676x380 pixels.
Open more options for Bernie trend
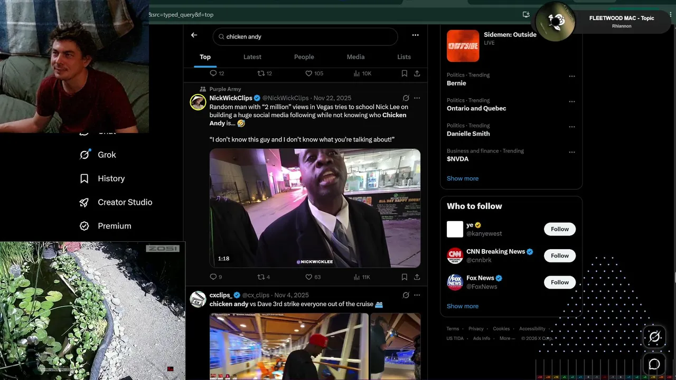pyautogui.click(x=571, y=77)
